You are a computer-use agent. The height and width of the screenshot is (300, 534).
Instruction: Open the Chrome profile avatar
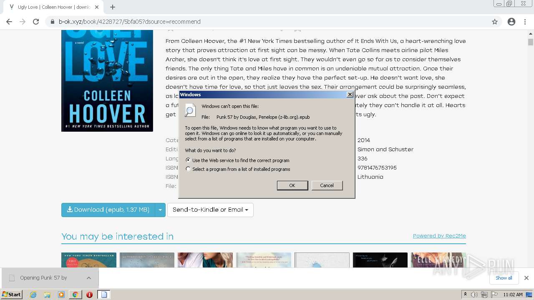(x=511, y=22)
